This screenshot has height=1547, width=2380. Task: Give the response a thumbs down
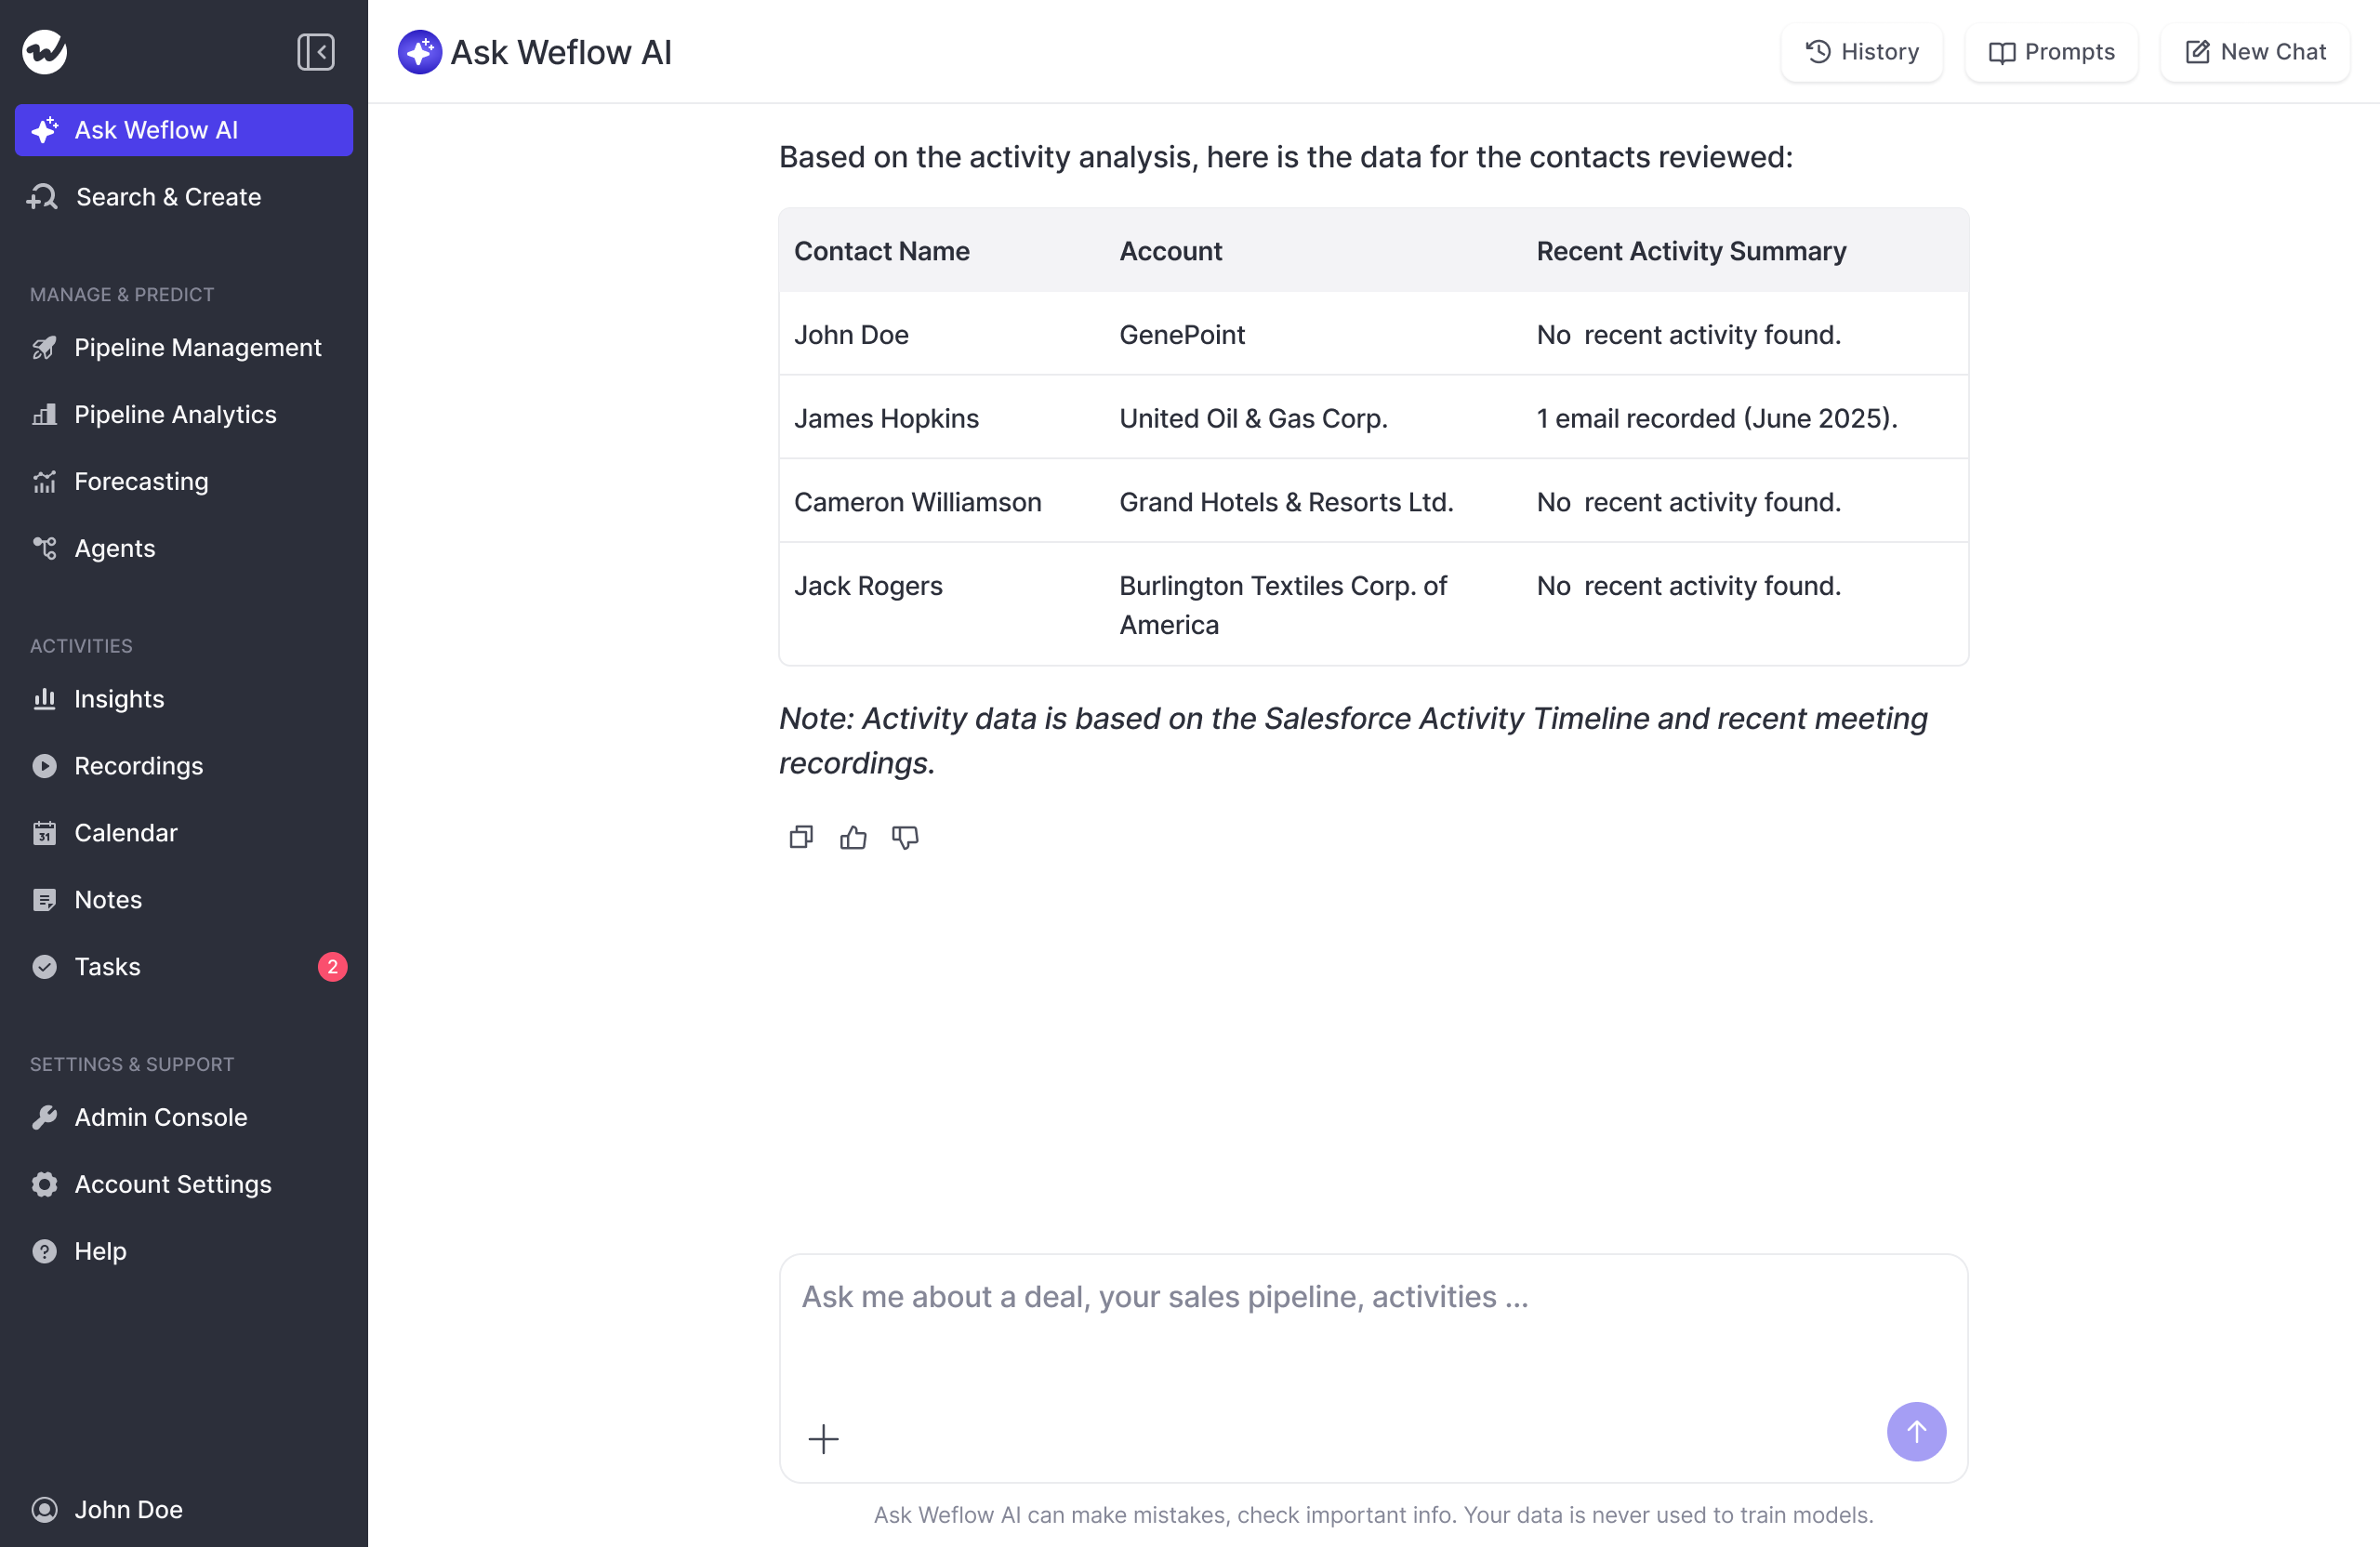[905, 837]
